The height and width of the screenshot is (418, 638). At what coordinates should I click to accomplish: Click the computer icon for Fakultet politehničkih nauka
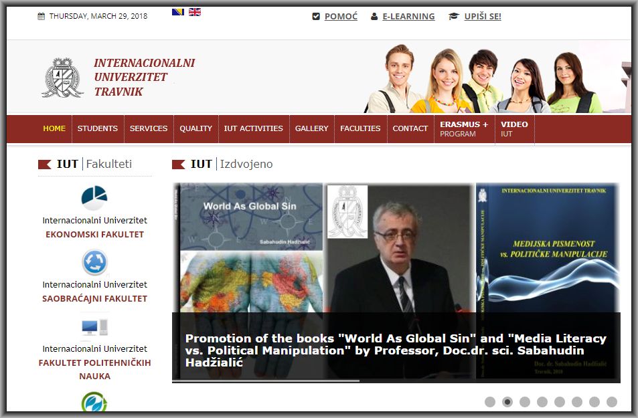94,327
